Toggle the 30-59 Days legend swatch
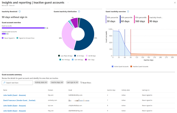 tap(75, 56)
